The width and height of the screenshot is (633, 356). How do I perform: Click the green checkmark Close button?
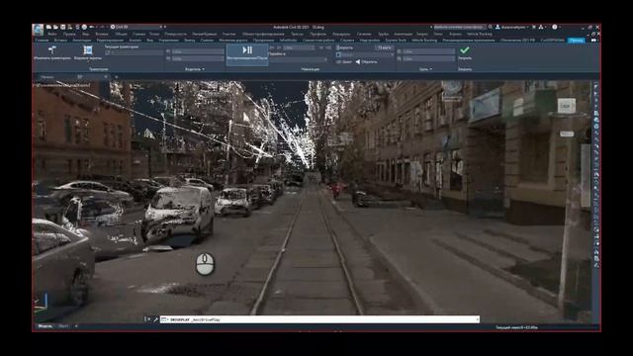pos(465,50)
